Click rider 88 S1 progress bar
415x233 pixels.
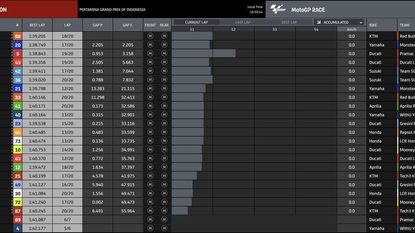(192, 36)
